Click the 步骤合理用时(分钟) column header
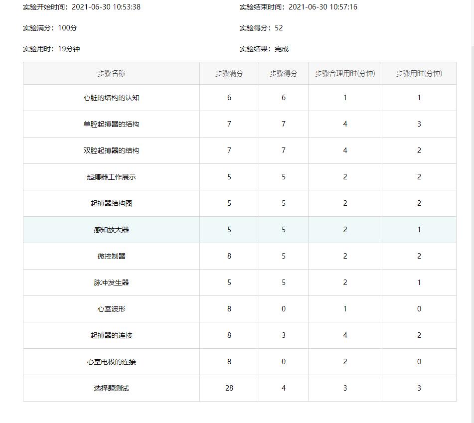 [x=345, y=73]
